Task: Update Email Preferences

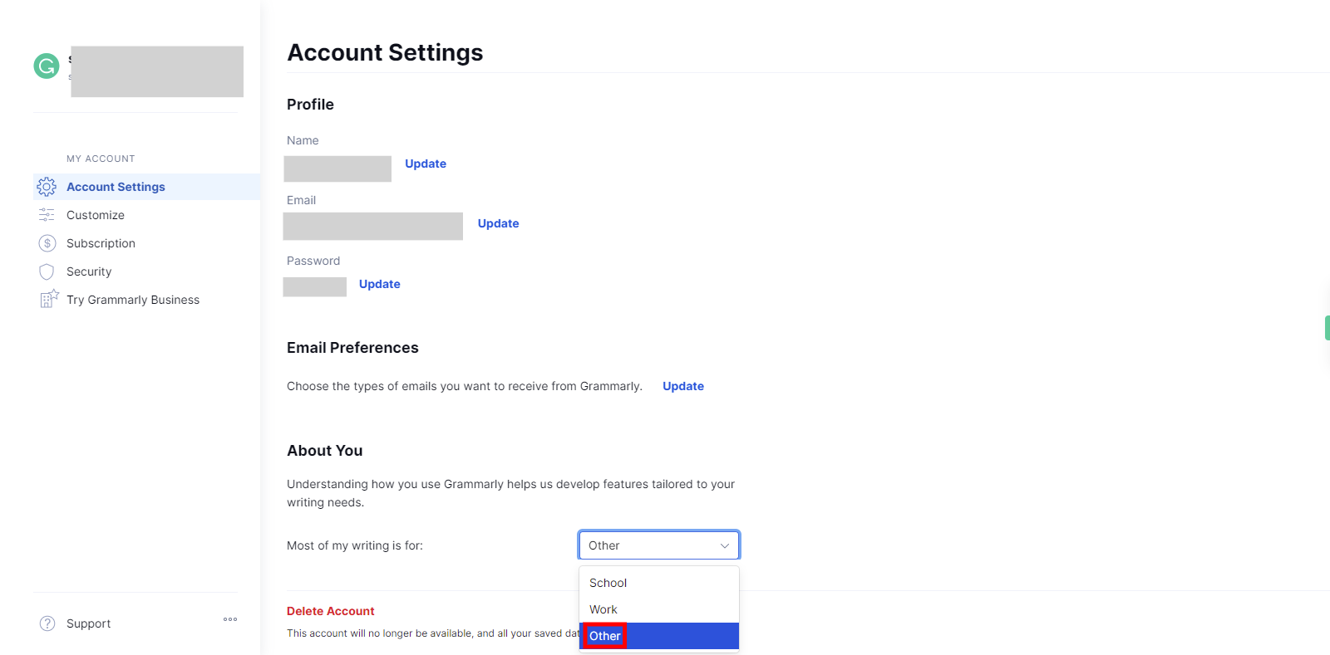Action: (683, 386)
